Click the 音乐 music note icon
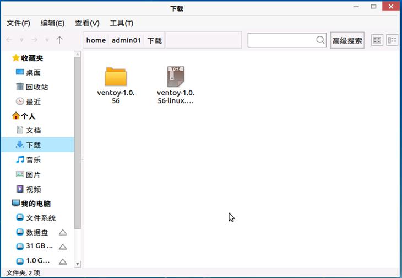Image resolution: width=402 pixels, height=278 pixels. [x=20, y=159]
